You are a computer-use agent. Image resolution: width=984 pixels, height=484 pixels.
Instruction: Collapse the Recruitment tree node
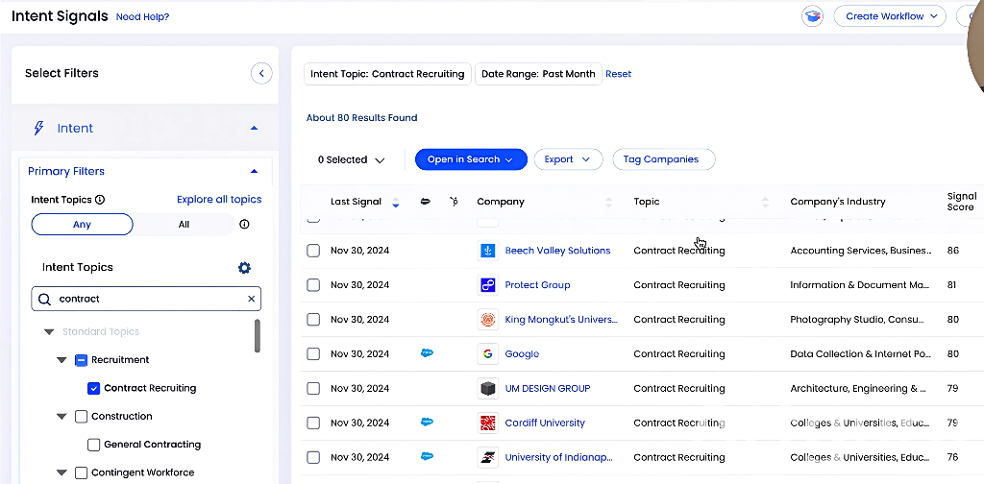[61, 360]
